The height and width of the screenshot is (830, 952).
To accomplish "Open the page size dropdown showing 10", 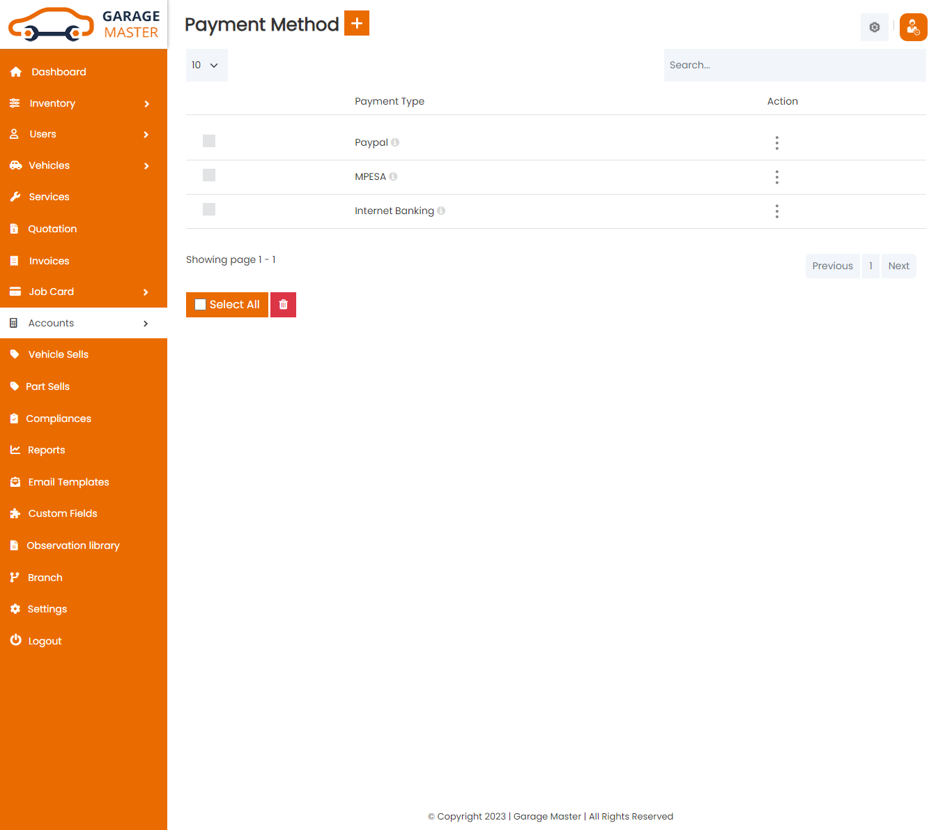I will point(206,65).
